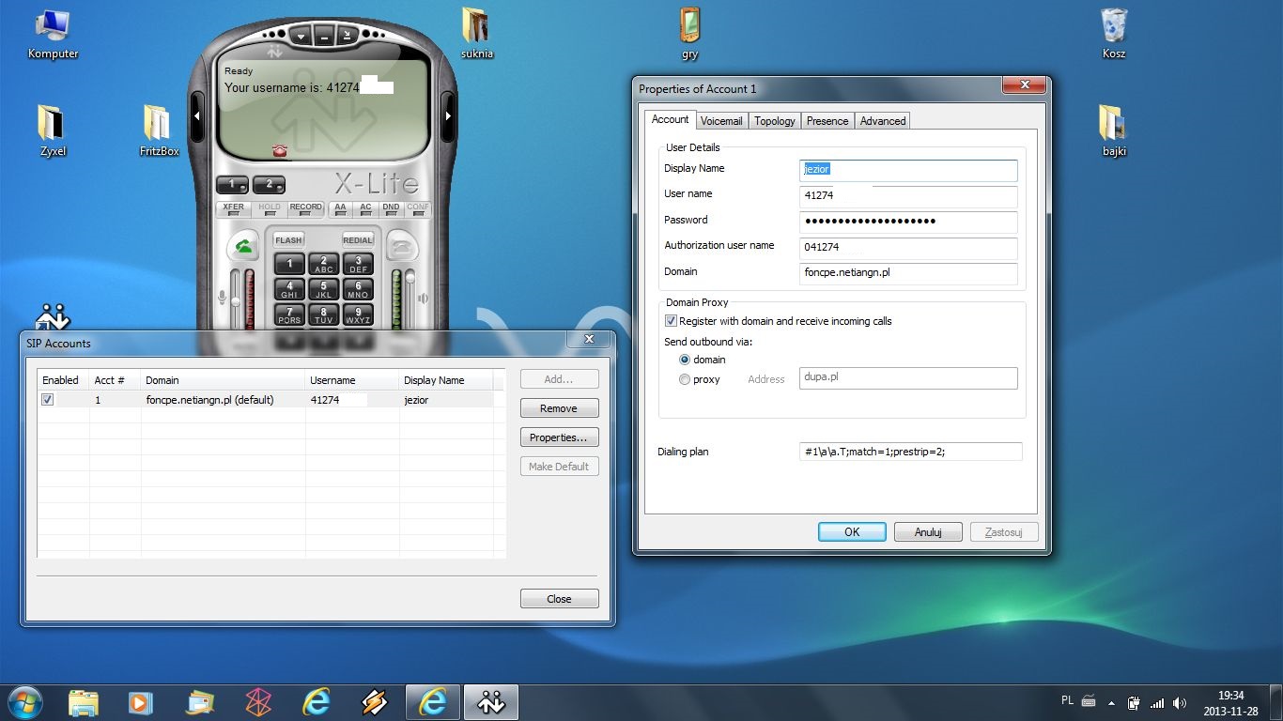Open the Windows Start menu

tap(24, 701)
